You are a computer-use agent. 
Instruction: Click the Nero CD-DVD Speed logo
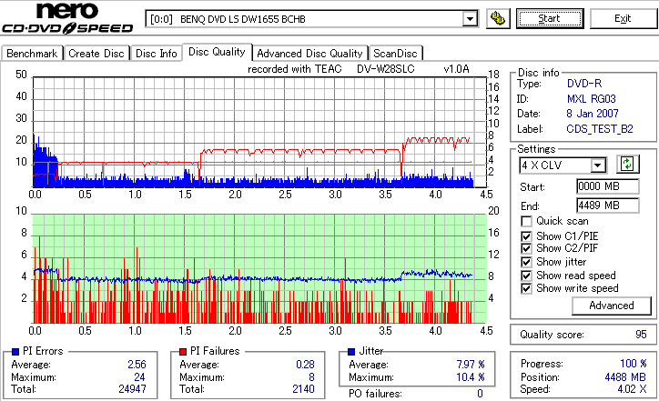pyautogui.click(x=67, y=18)
